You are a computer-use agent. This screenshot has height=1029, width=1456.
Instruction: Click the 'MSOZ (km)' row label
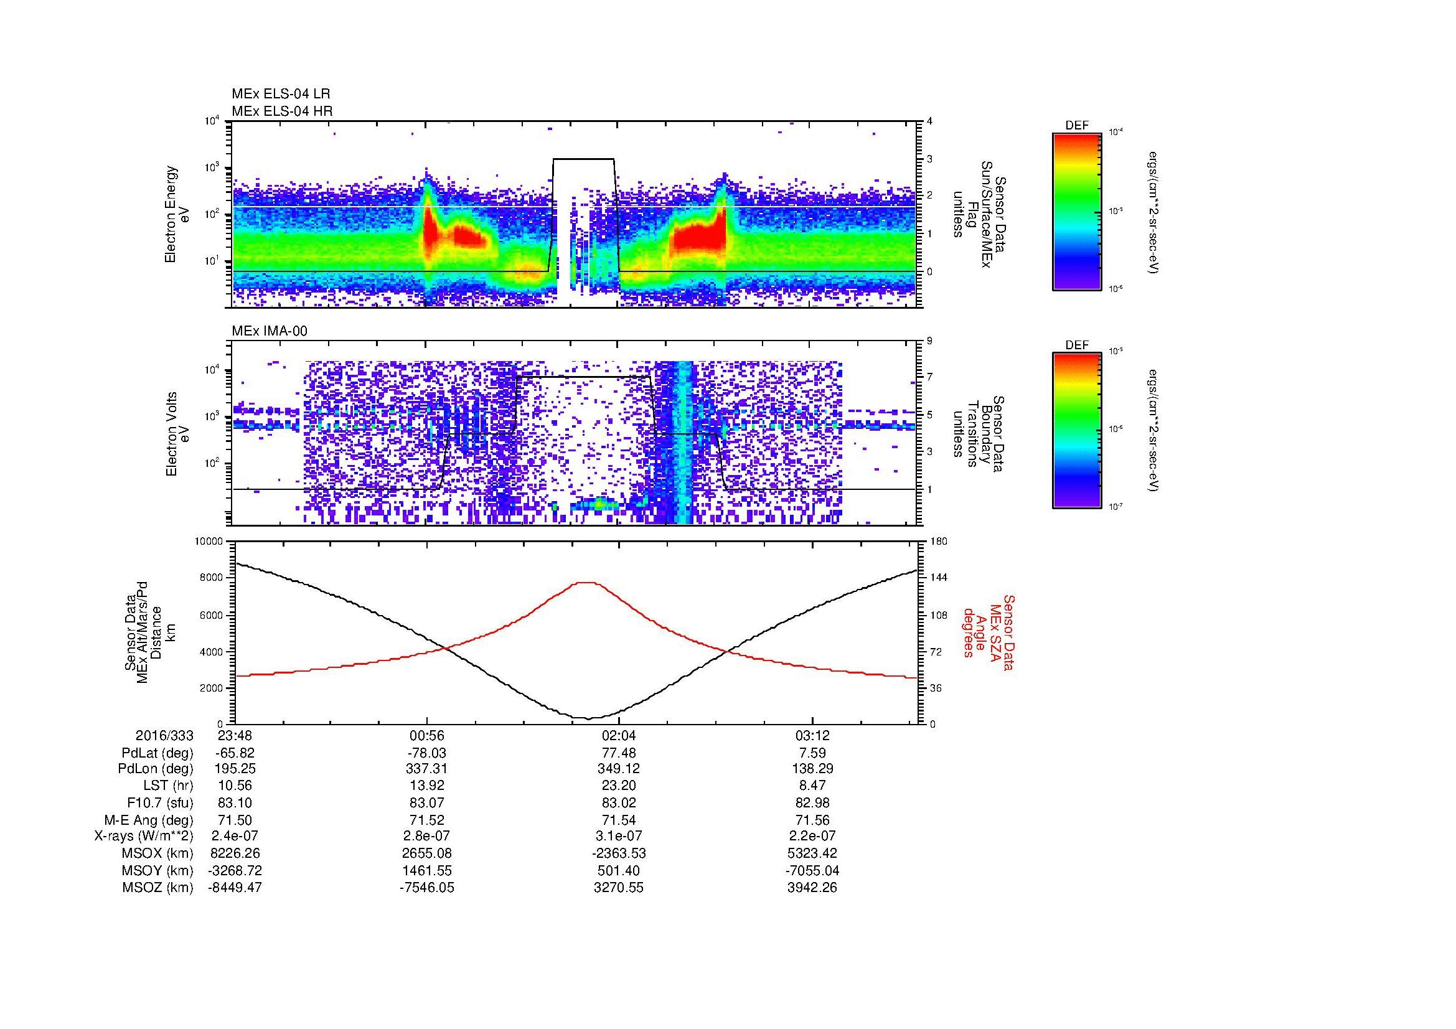coord(157,888)
